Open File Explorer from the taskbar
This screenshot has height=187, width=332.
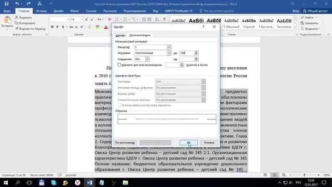click(x=126, y=182)
